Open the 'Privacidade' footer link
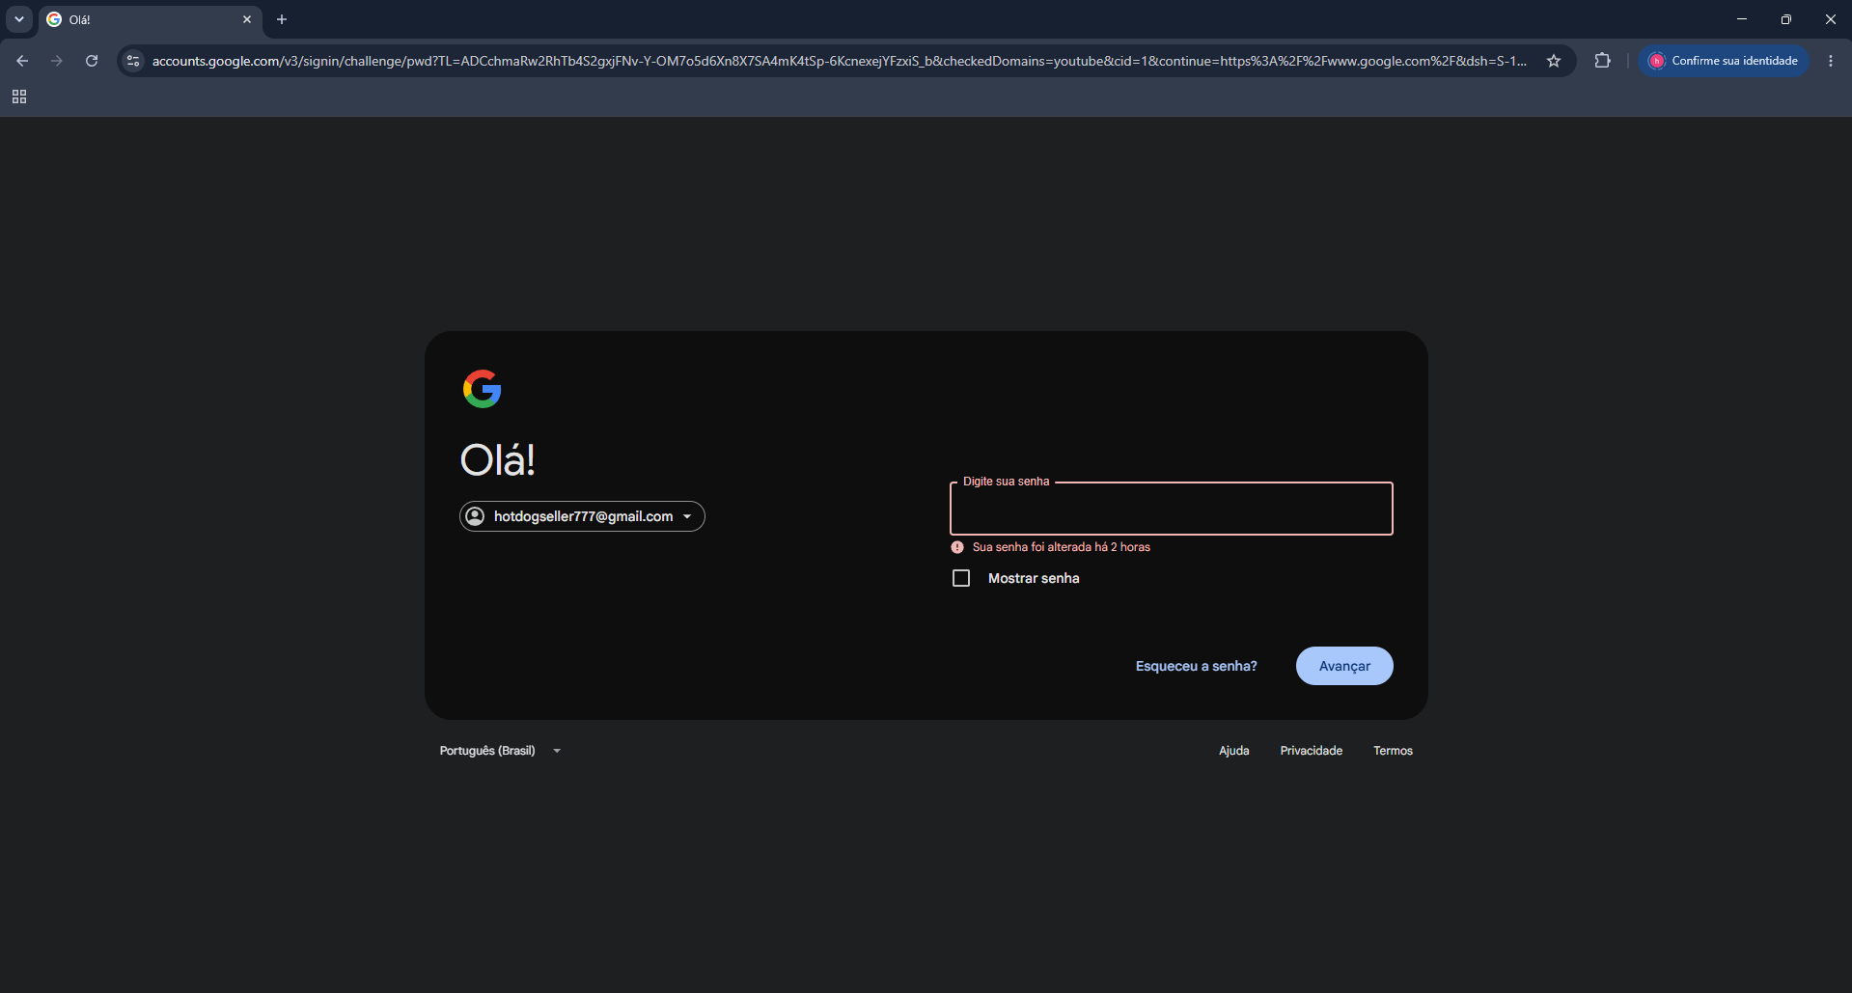 pyautogui.click(x=1311, y=751)
